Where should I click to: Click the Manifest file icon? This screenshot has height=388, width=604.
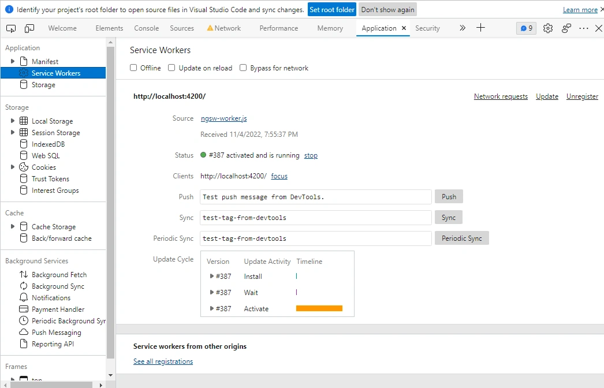point(24,61)
